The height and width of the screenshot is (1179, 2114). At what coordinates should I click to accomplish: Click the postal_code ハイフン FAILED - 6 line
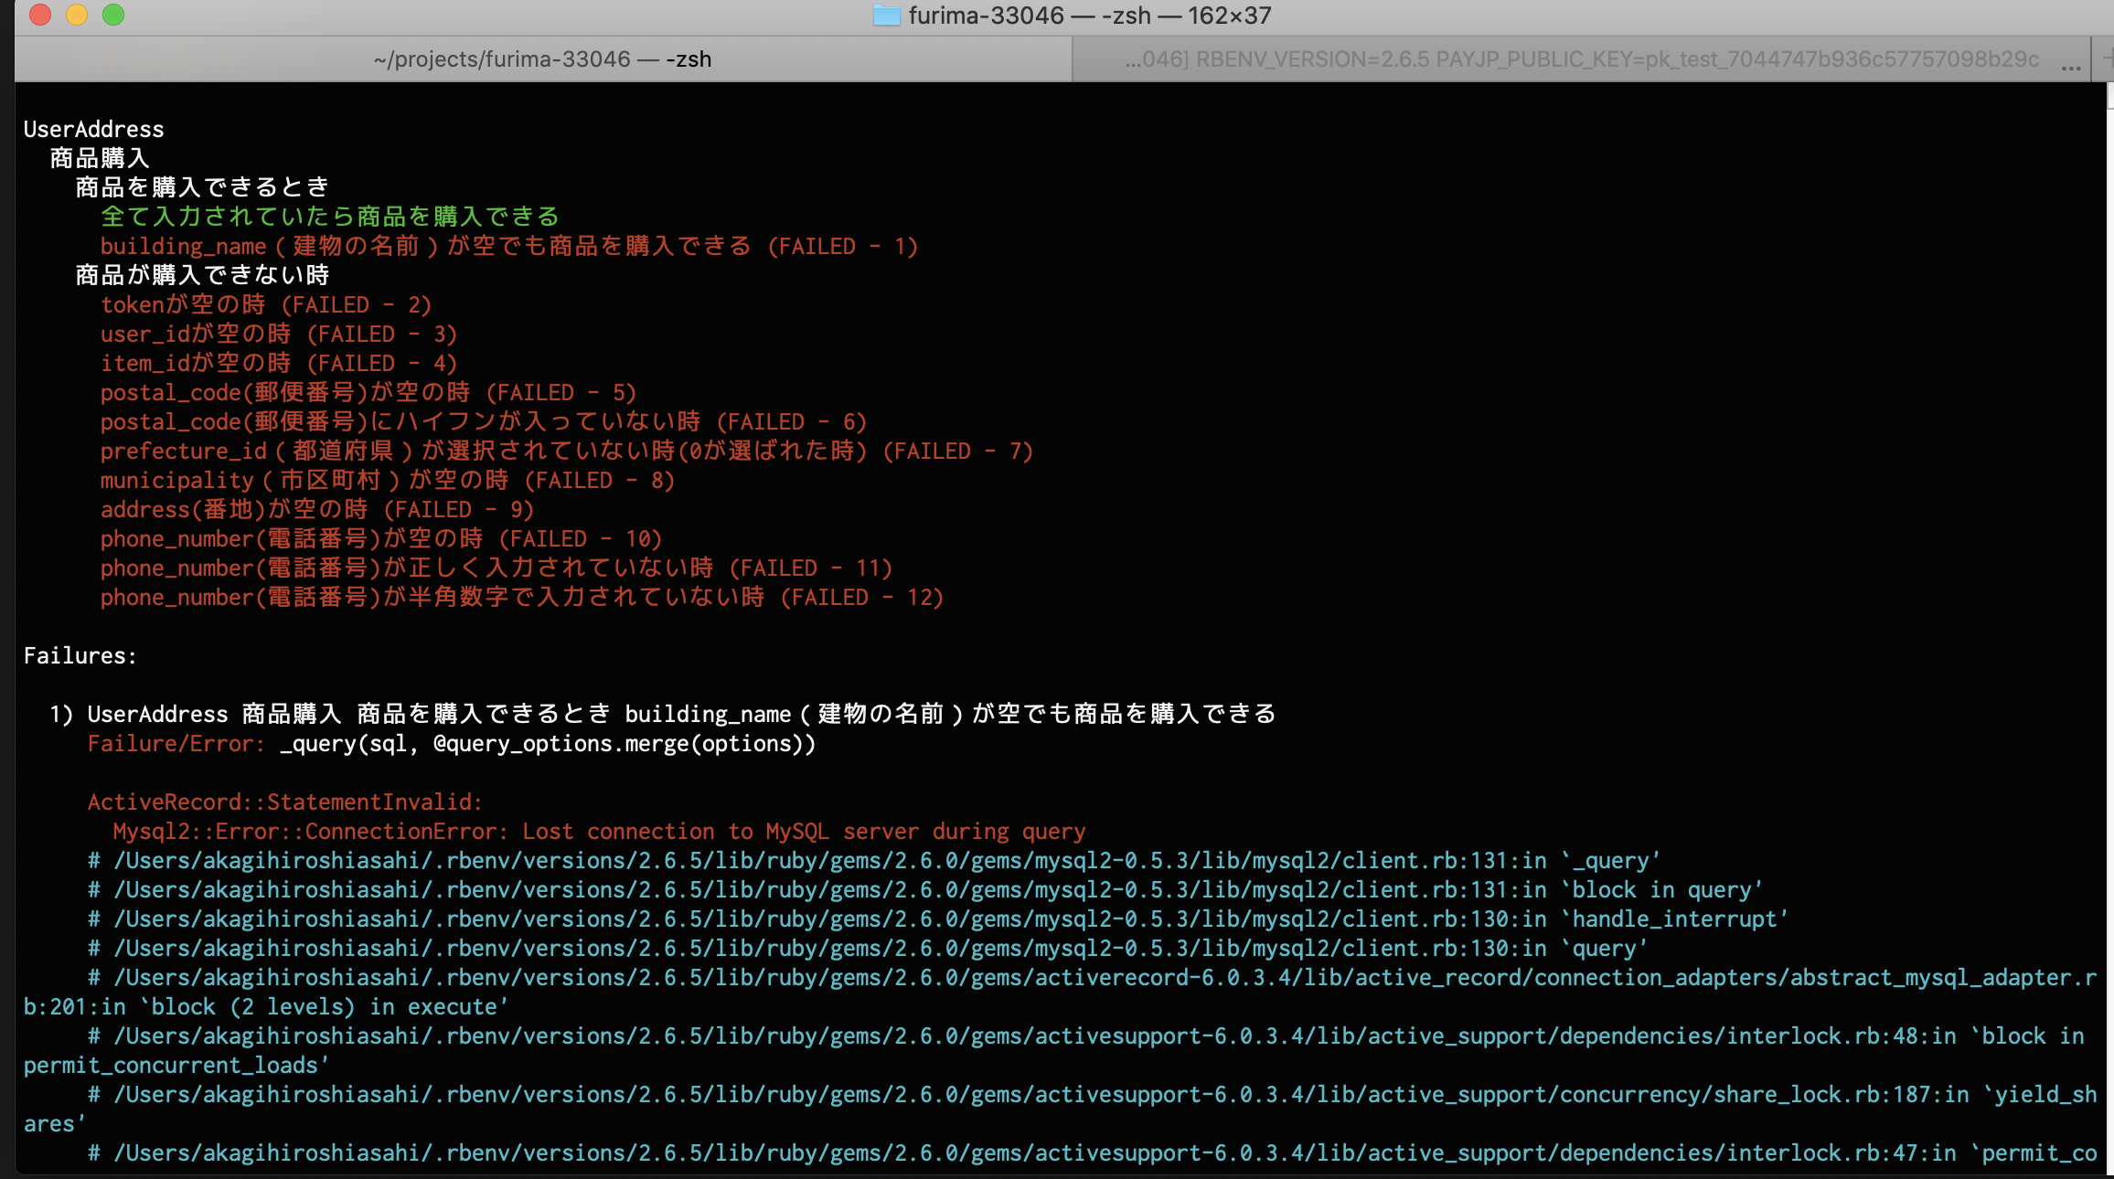[x=483, y=422]
